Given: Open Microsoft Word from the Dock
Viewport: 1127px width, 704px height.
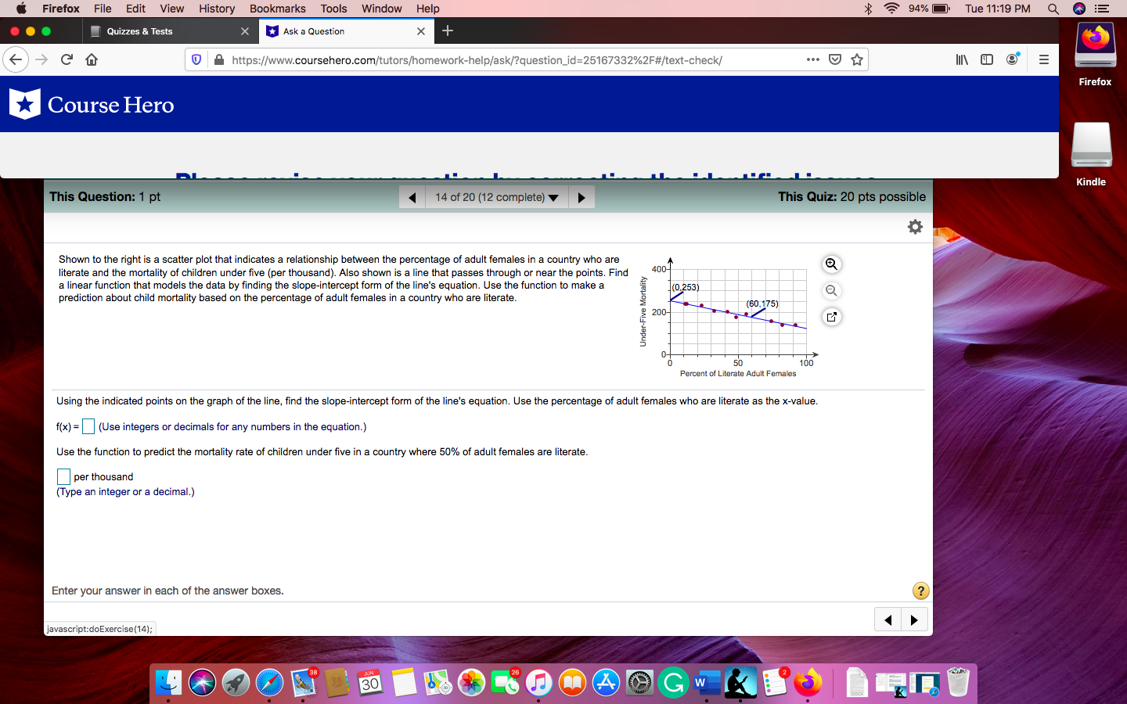Looking at the screenshot, I should click(x=707, y=683).
